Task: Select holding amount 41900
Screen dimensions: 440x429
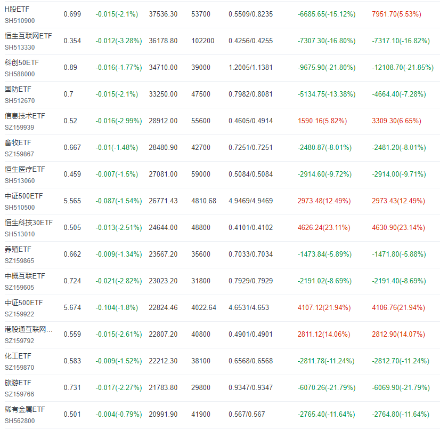Action: [201, 415]
